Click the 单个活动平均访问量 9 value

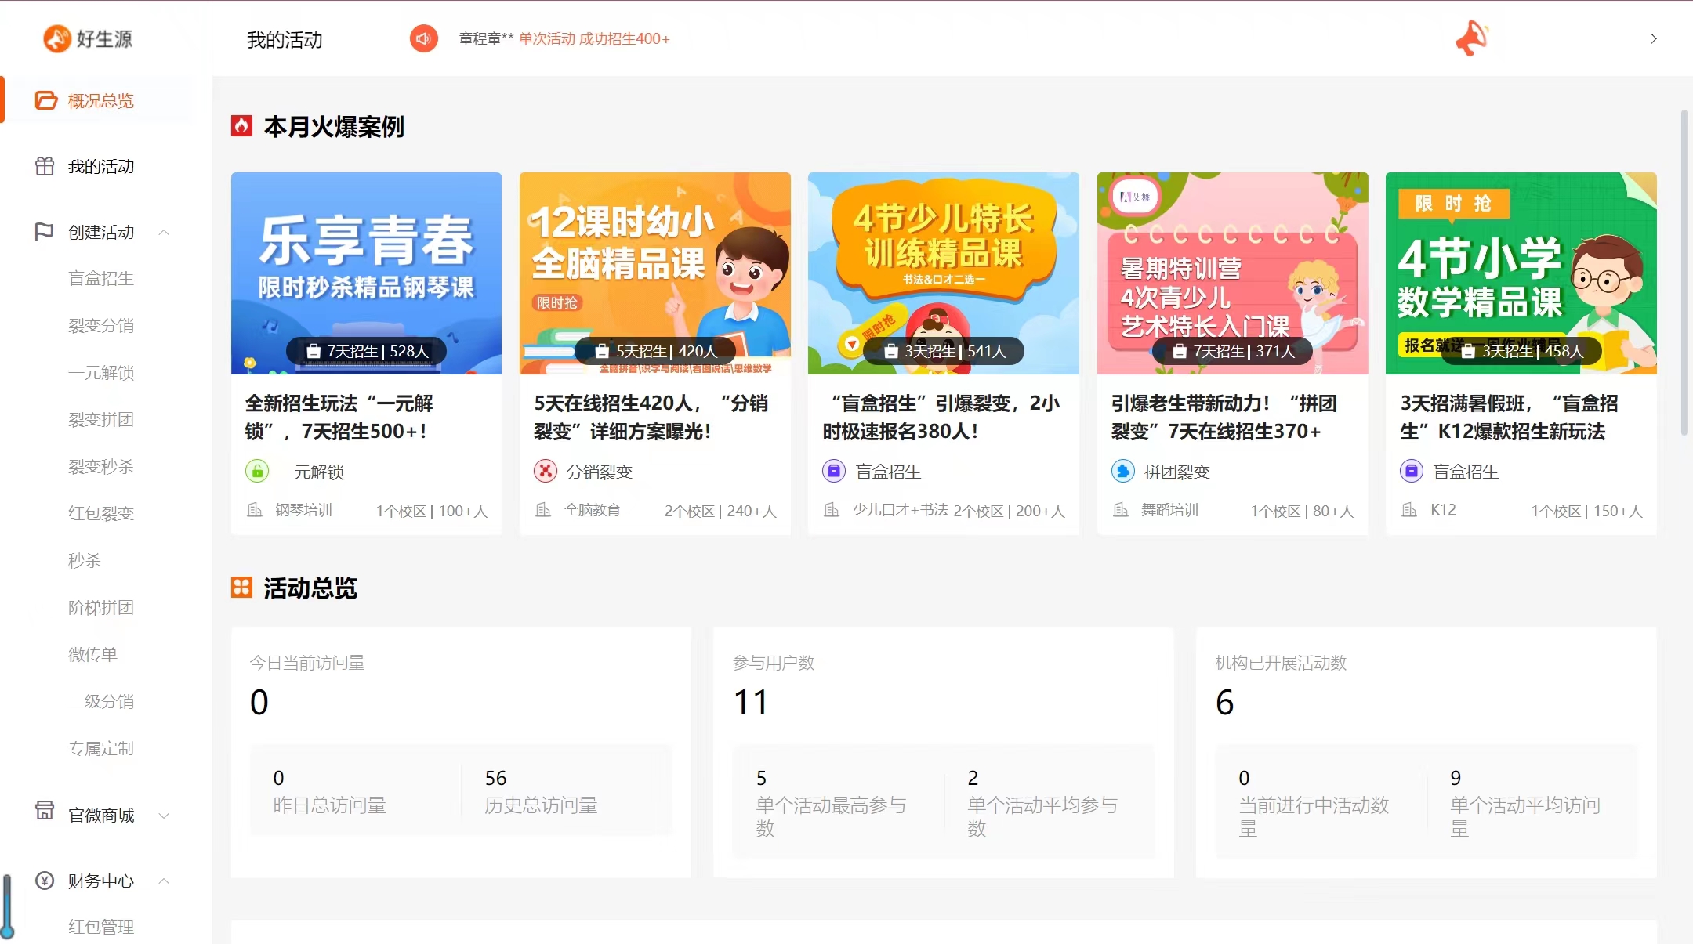[1456, 778]
